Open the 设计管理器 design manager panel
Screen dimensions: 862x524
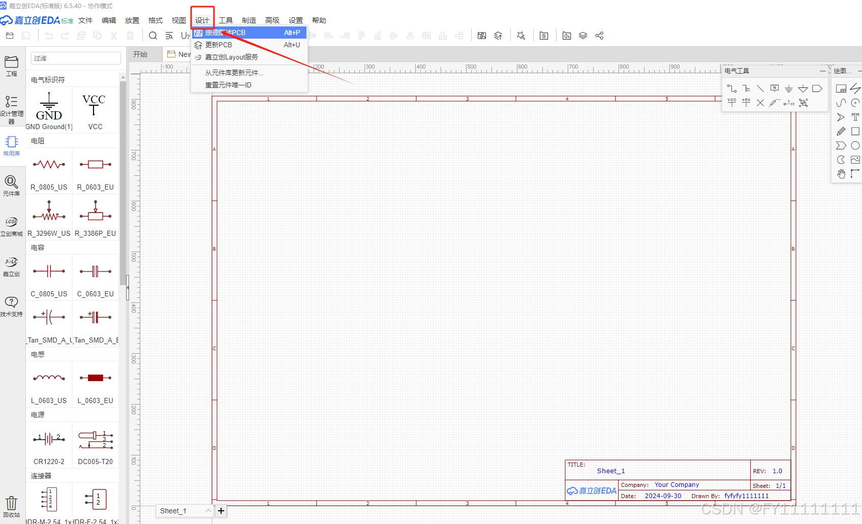(11, 109)
